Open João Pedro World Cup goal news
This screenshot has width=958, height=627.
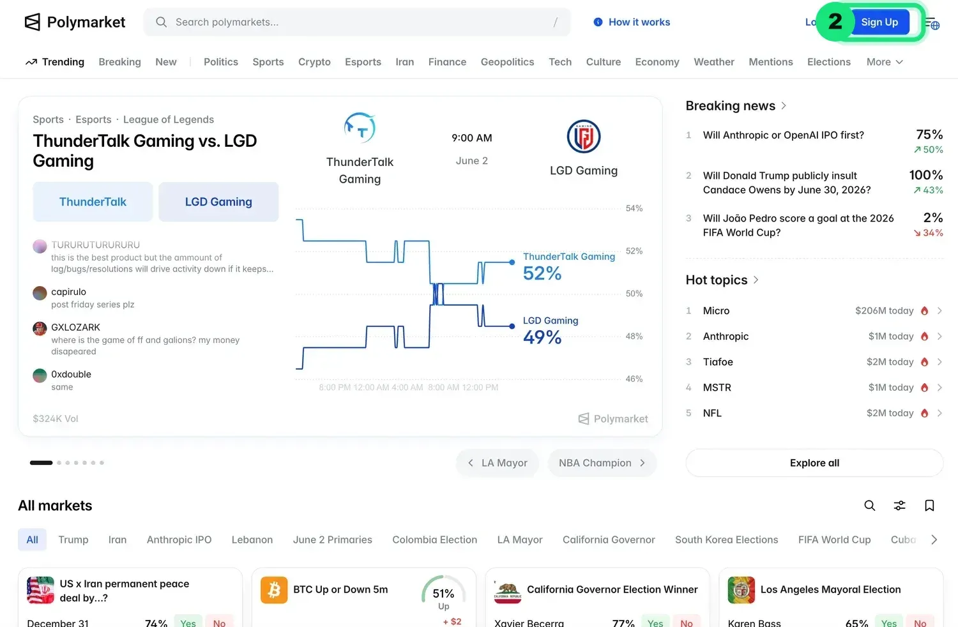[x=798, y=225]
